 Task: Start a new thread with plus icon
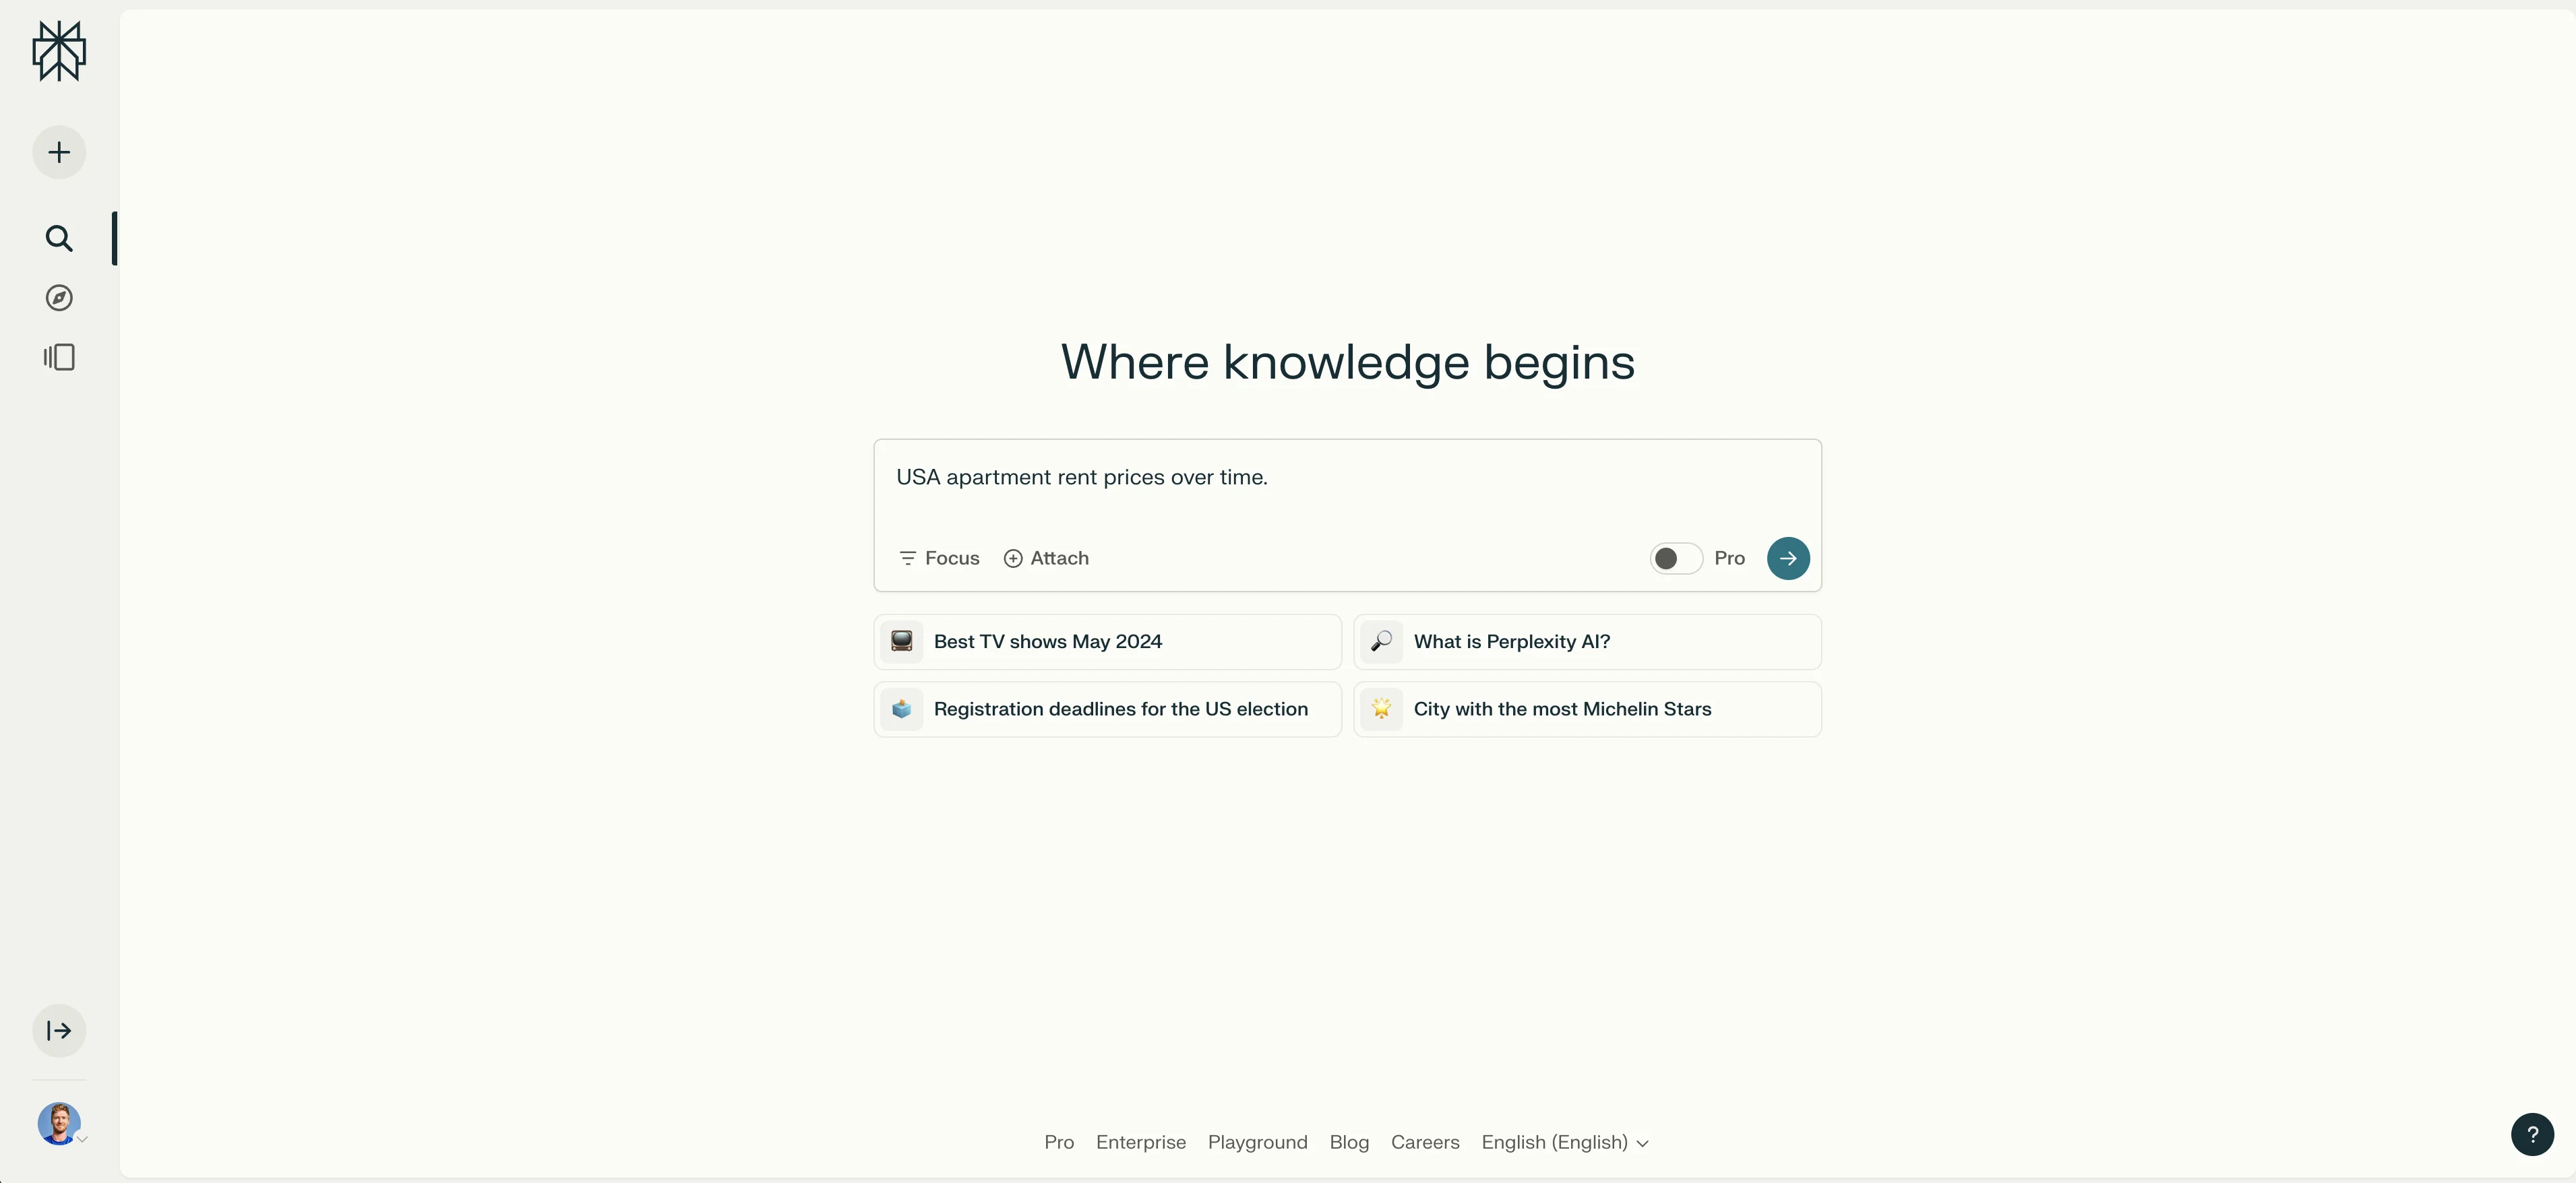pos(59,153)
